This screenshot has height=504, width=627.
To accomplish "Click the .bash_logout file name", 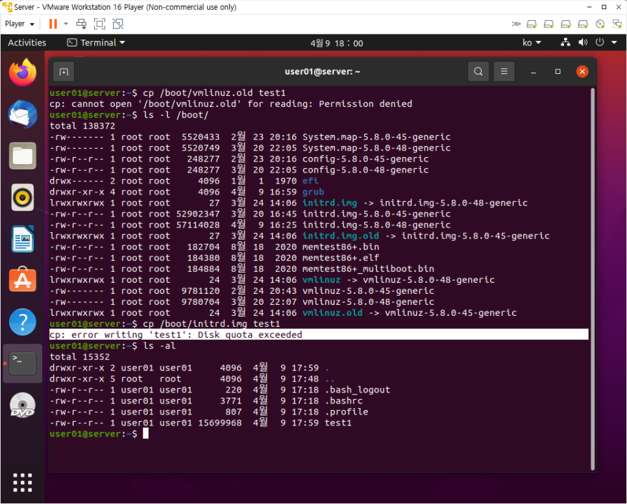I will coord(358,390).
